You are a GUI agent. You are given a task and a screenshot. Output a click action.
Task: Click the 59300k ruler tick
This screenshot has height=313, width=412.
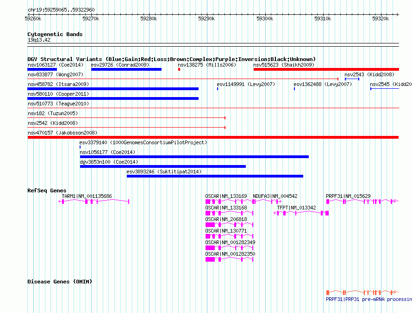pos(265,18)
